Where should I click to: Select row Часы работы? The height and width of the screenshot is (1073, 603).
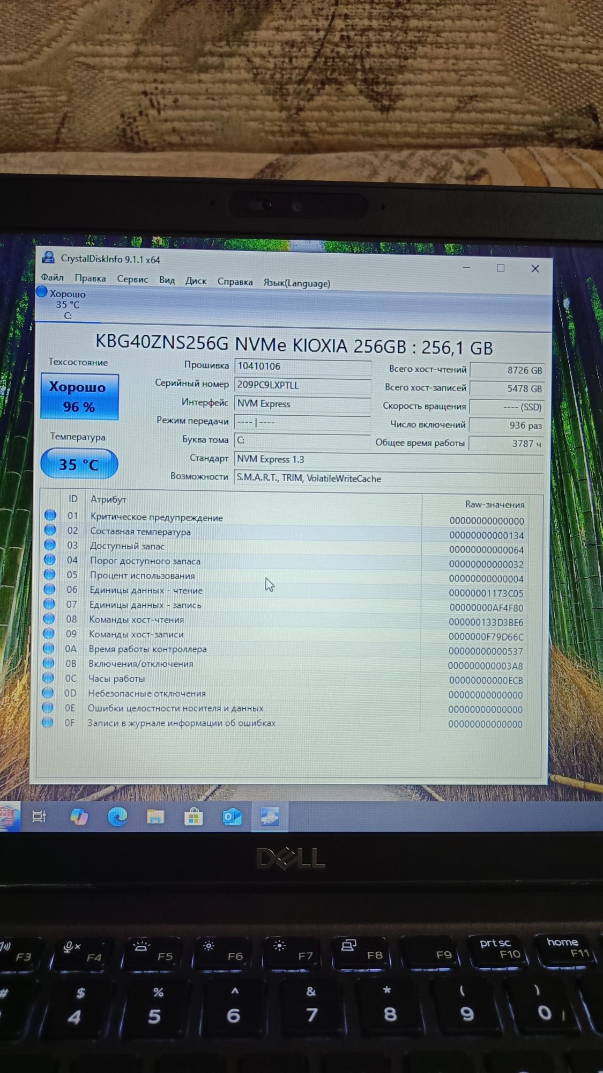pyautogui.click(x=284, y=680)
